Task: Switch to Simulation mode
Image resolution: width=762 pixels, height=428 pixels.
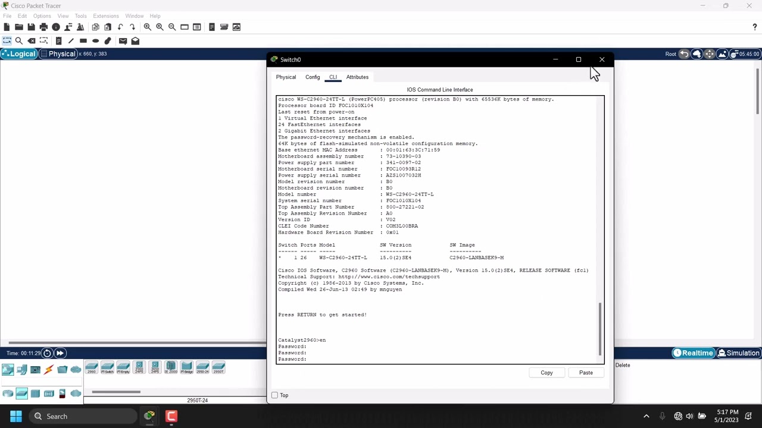Action: [739, 353]
